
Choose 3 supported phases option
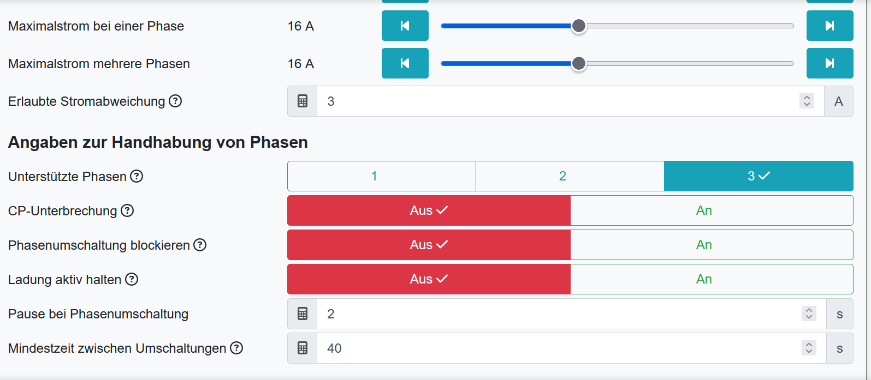(x=758, y=176)
